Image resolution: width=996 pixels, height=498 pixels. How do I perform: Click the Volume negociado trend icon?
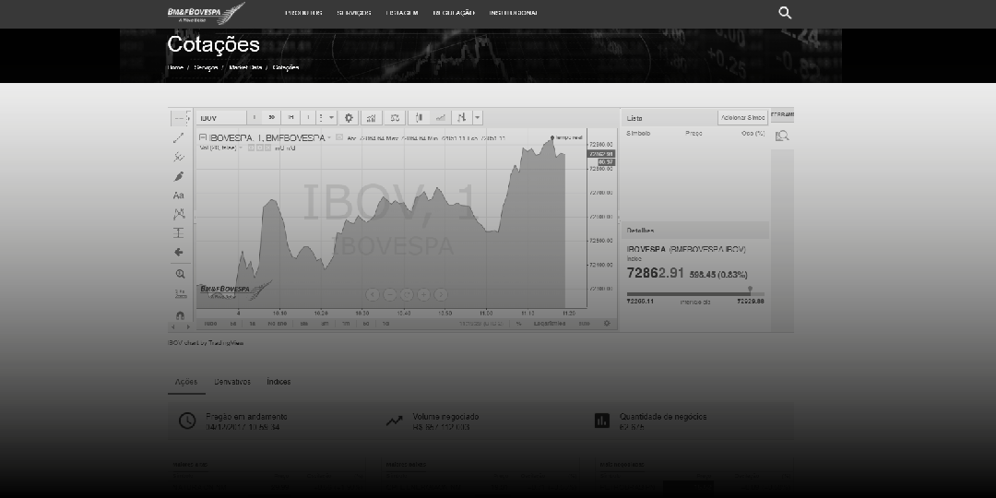pos(394,421)
